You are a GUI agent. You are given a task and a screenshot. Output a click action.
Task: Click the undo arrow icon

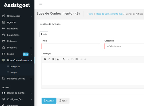(81, 59)
